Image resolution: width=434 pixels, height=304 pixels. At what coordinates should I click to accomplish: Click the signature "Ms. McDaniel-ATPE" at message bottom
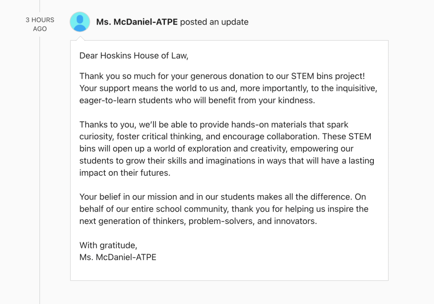click(x=118, y=257)
